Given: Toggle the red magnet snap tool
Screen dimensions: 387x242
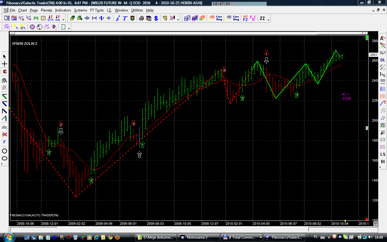Looking at the screenshot, I should [5, 72].
